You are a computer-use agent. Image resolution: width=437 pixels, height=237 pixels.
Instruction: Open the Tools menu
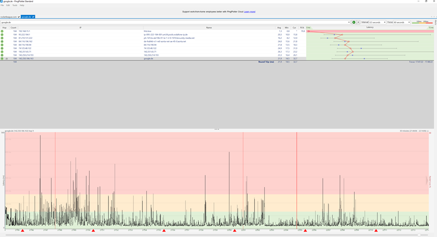15,5
